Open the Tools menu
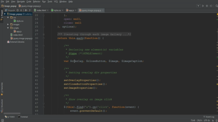Viewport: 218px width, 122px height. point(50,1)
